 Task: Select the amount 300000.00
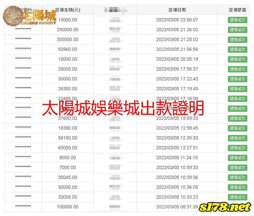coord(68,39)
